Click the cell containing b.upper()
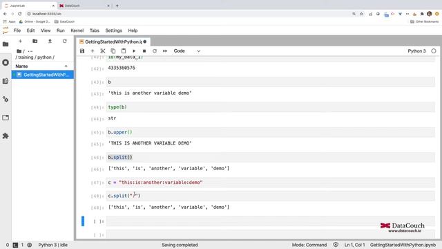This screenshot has height=249, width=442. point(270,132)
